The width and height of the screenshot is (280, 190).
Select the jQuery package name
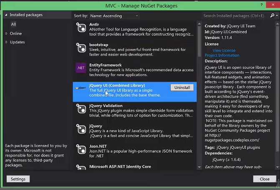pos(96,126)
